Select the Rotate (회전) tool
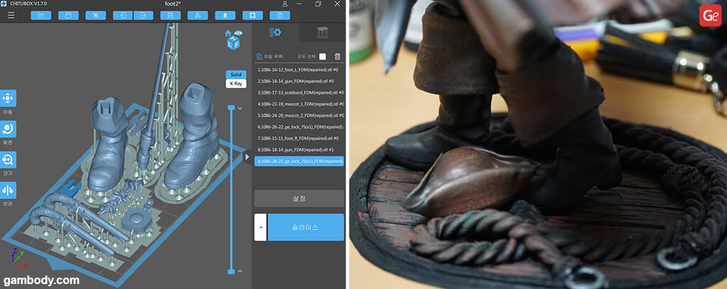This screenshot has width=727, height=289. [x=8, y=129]
